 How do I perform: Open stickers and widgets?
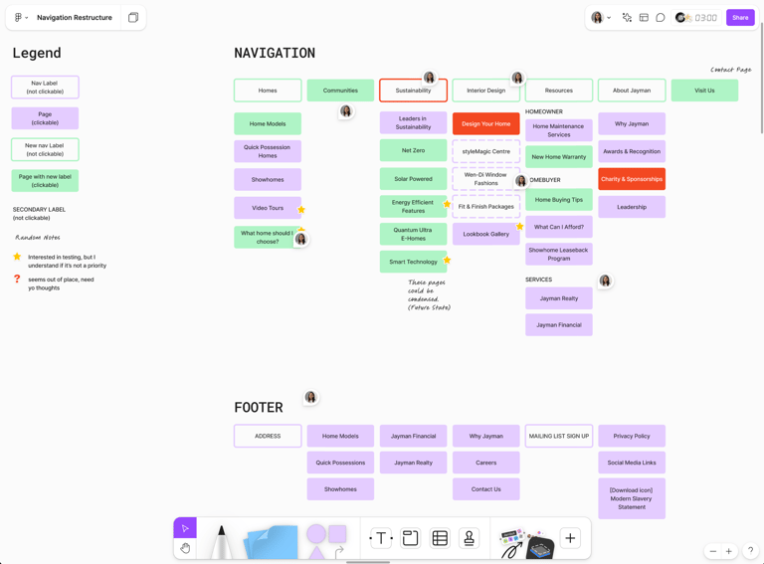527,542
